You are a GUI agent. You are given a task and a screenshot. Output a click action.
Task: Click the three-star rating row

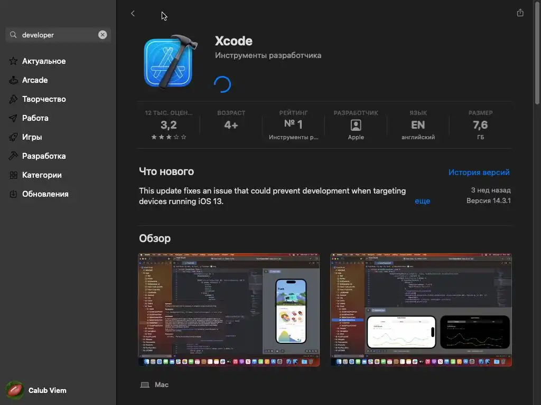coord(169,137)
